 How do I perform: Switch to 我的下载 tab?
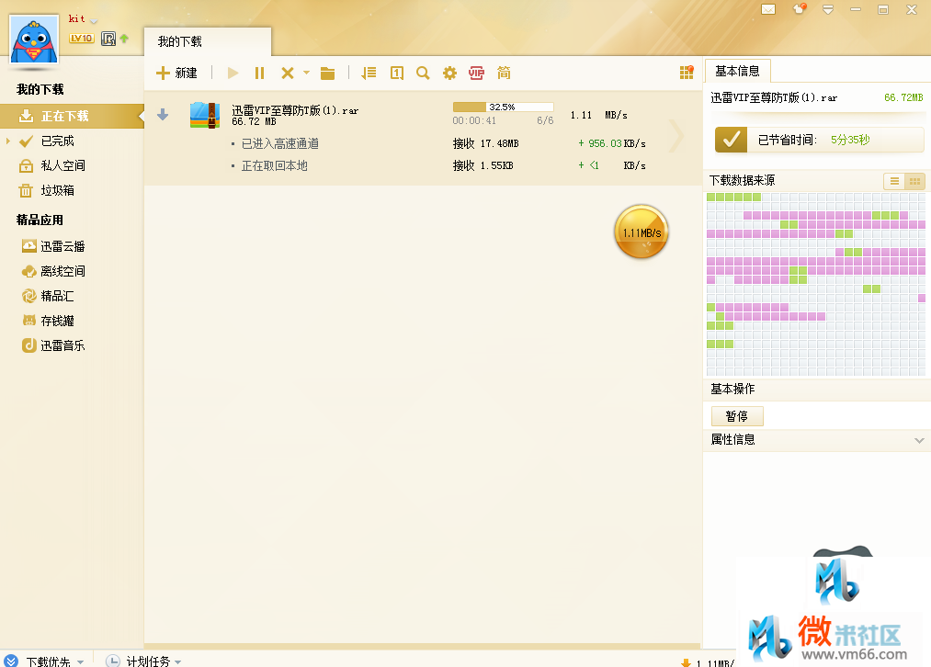(x=207, y=41)
